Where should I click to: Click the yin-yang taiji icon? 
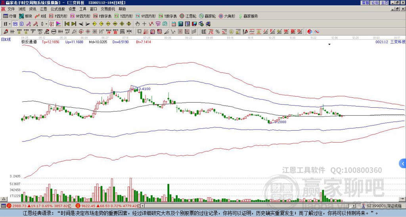pyautogui.click(x=310, y=32)
